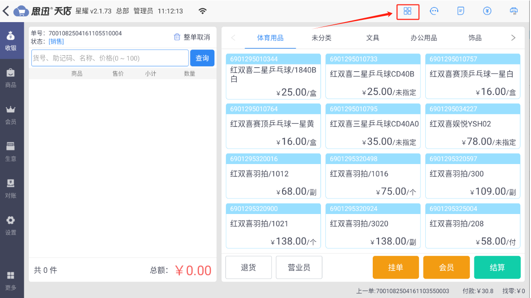Image resolution: width=531 pixels, height=298 pixels.
Task: Click the 营业员 button
Action: coord(299,267)
